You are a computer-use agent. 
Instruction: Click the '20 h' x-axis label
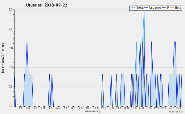pyautogui.click(x=164, y=108)
